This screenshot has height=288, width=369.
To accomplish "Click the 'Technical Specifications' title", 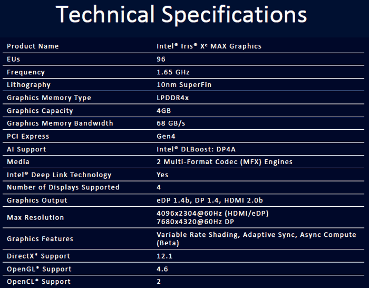I will click(181, 15).
